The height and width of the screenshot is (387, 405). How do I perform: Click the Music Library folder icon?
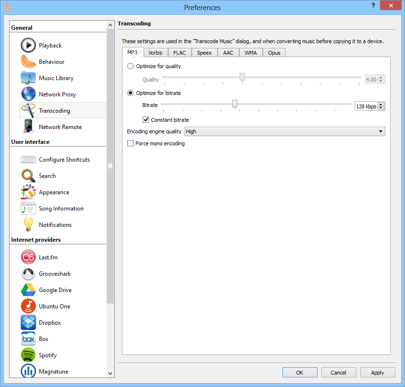pos(28,78)
